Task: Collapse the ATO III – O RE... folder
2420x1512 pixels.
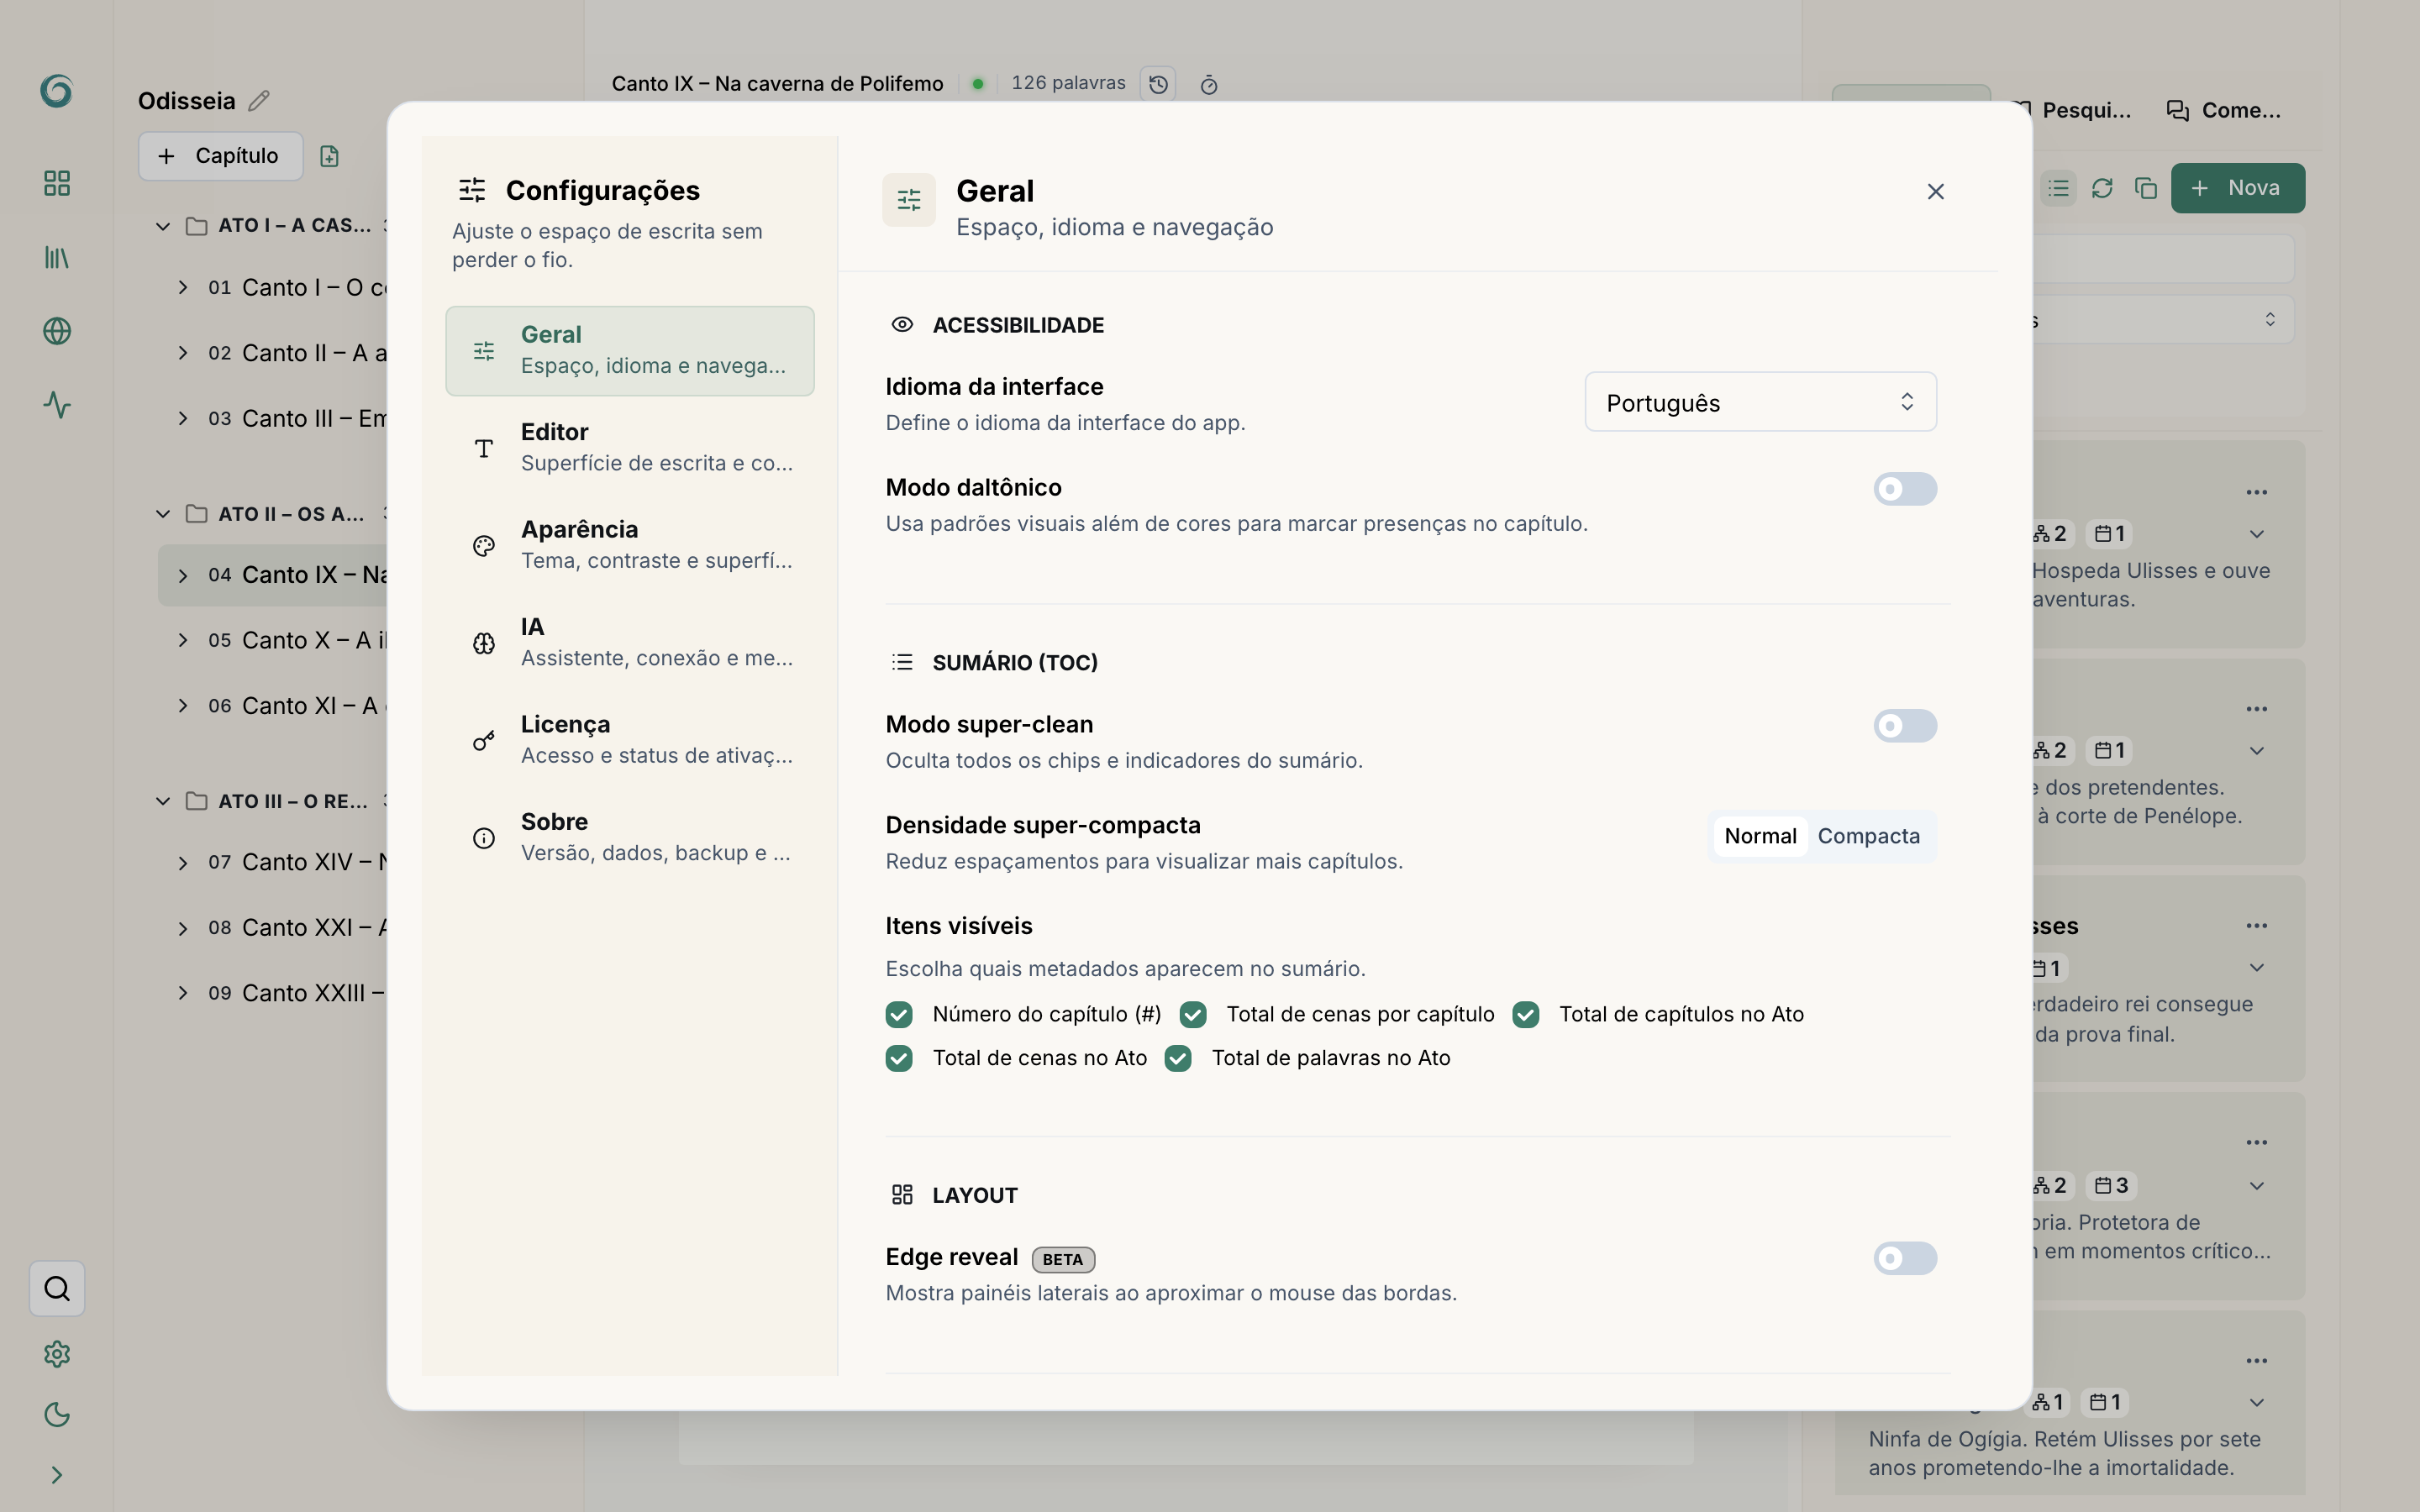Action: 163,801
